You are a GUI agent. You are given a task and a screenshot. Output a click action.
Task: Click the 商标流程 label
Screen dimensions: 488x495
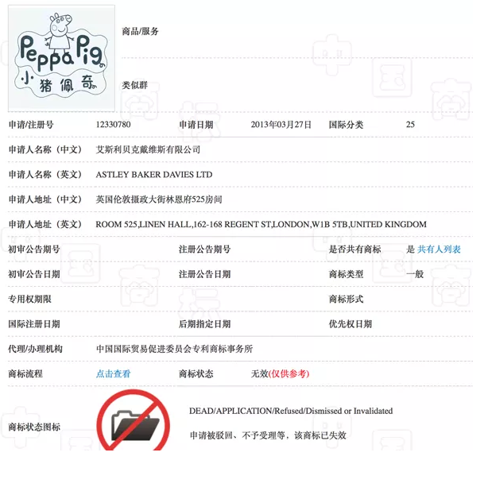pyautogui.click(x=25, y=374)
